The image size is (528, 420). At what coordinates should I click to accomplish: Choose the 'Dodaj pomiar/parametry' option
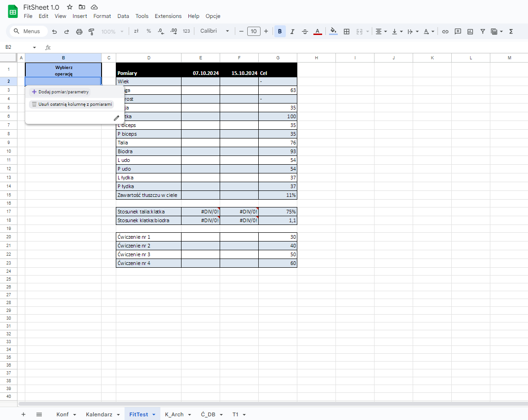pyautogui.click(x=60, y=92)
